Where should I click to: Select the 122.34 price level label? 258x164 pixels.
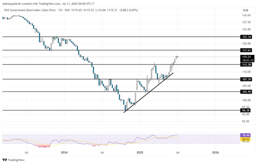pos(246,37)
